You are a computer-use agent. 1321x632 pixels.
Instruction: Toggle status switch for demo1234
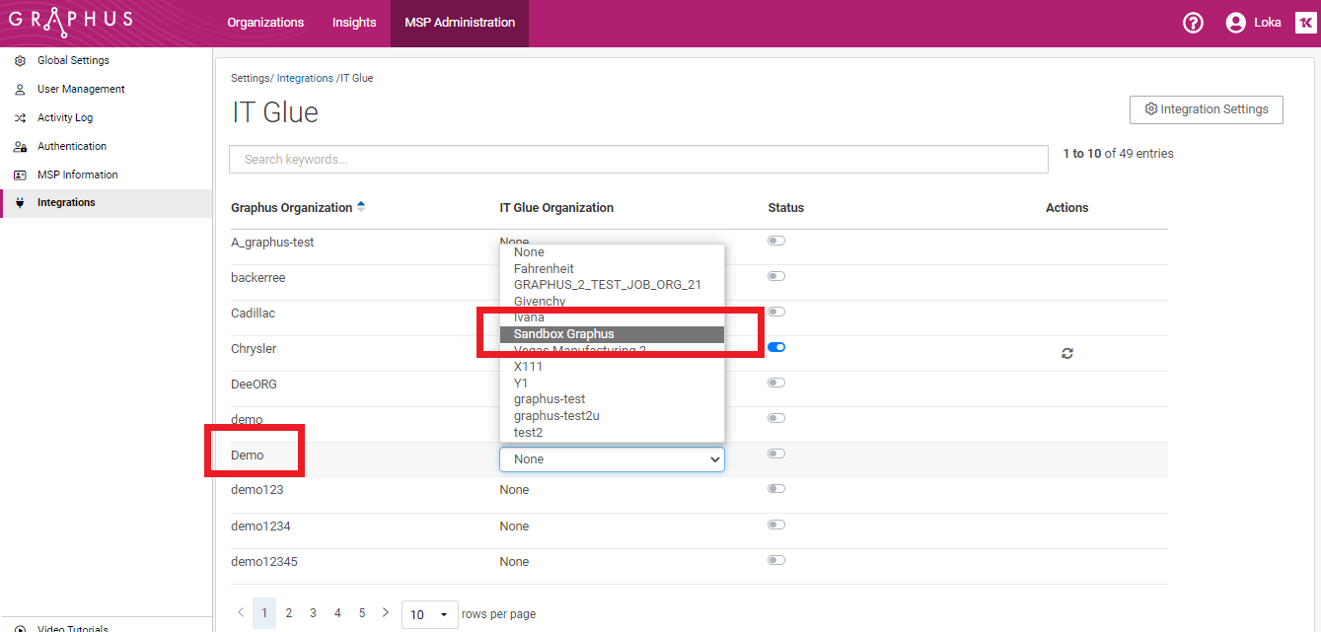(776, 525)
